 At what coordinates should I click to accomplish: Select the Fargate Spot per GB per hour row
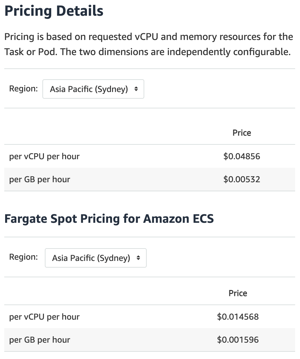tap(150, 340)
